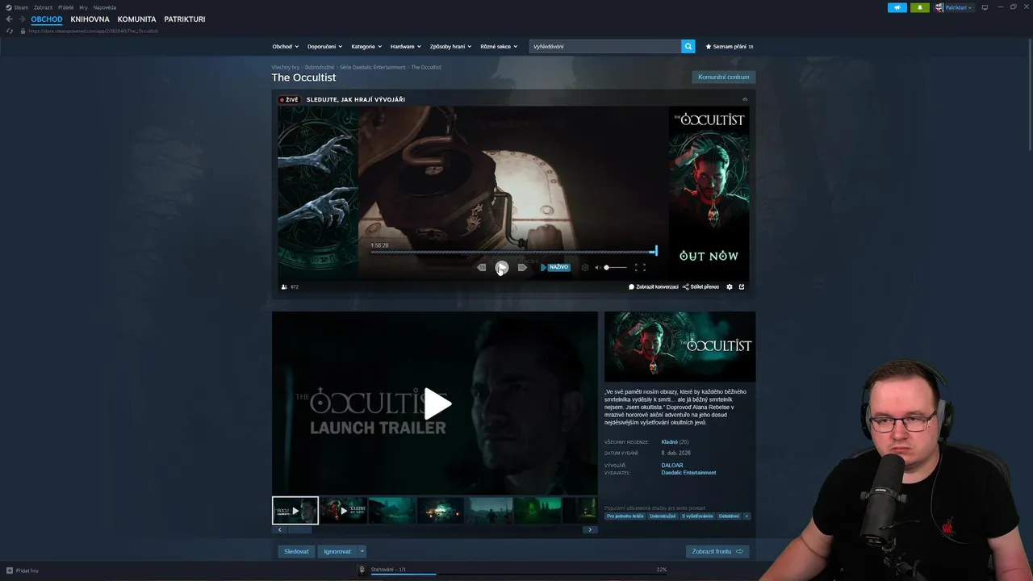
Task: Select the S vyšetřováním tag
Action: (697, 516)
